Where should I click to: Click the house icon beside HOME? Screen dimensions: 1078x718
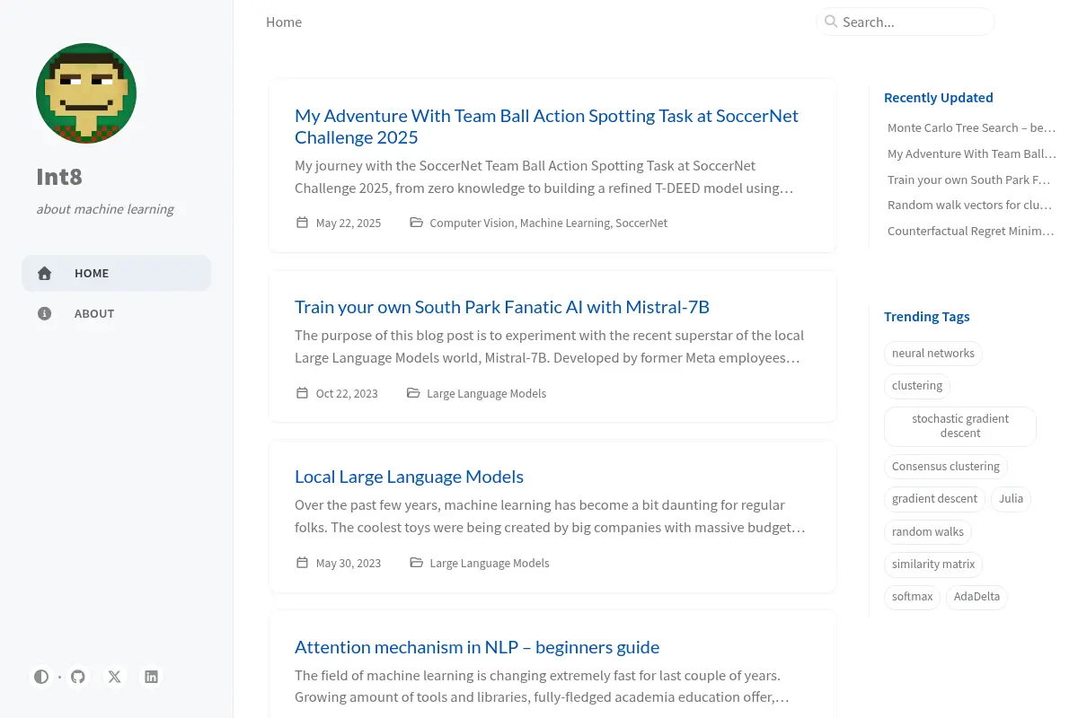coord(44,273)
